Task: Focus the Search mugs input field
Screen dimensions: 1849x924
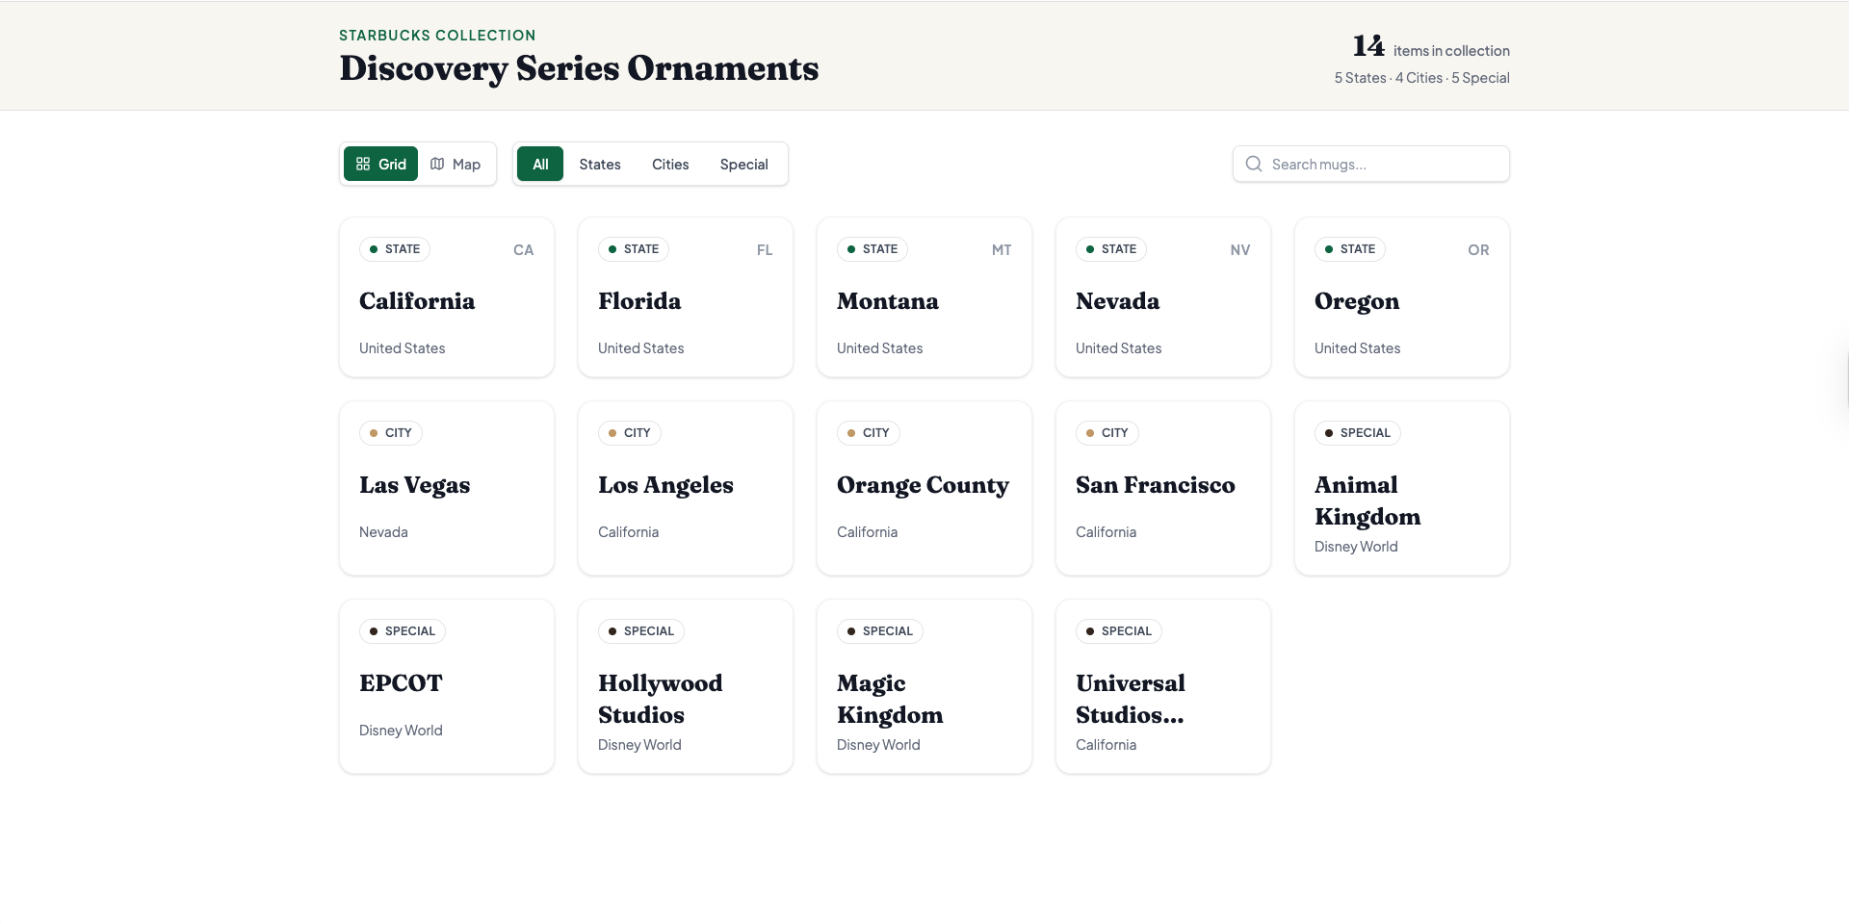Action: point(1382,164)
